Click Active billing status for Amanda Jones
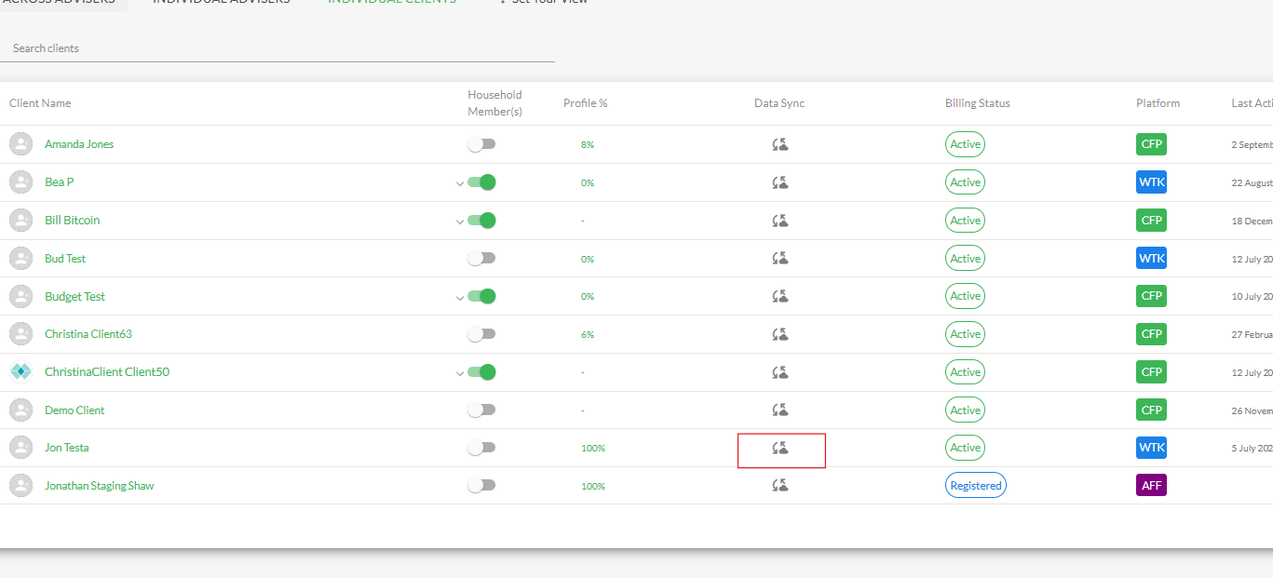This screenshot has height=578, width=1273. click(965, 144)
